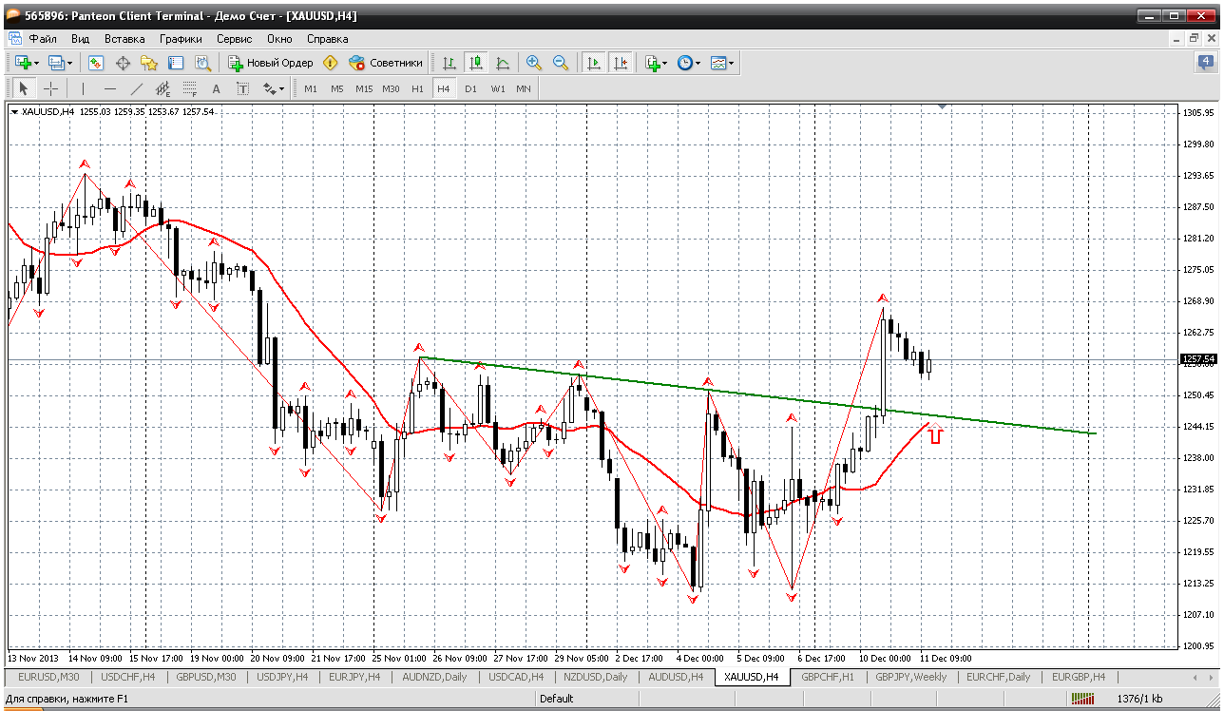Select the Vertical Line drawing tool

point(83,88)
